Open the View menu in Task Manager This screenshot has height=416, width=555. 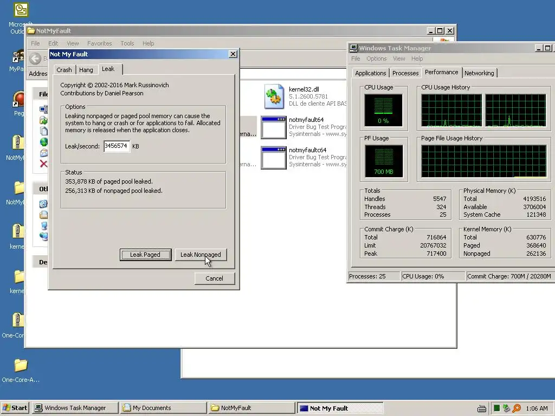[399, 58]
